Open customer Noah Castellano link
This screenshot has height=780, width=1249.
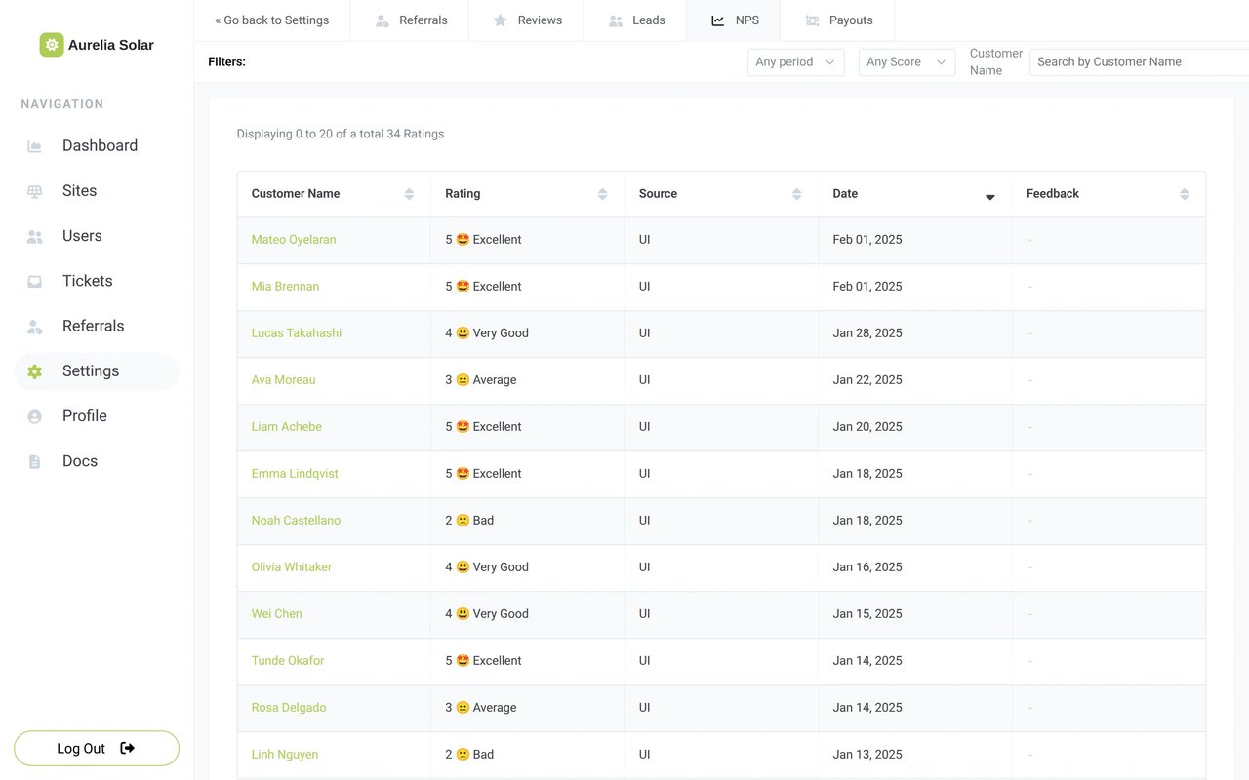tap(296, 521)
